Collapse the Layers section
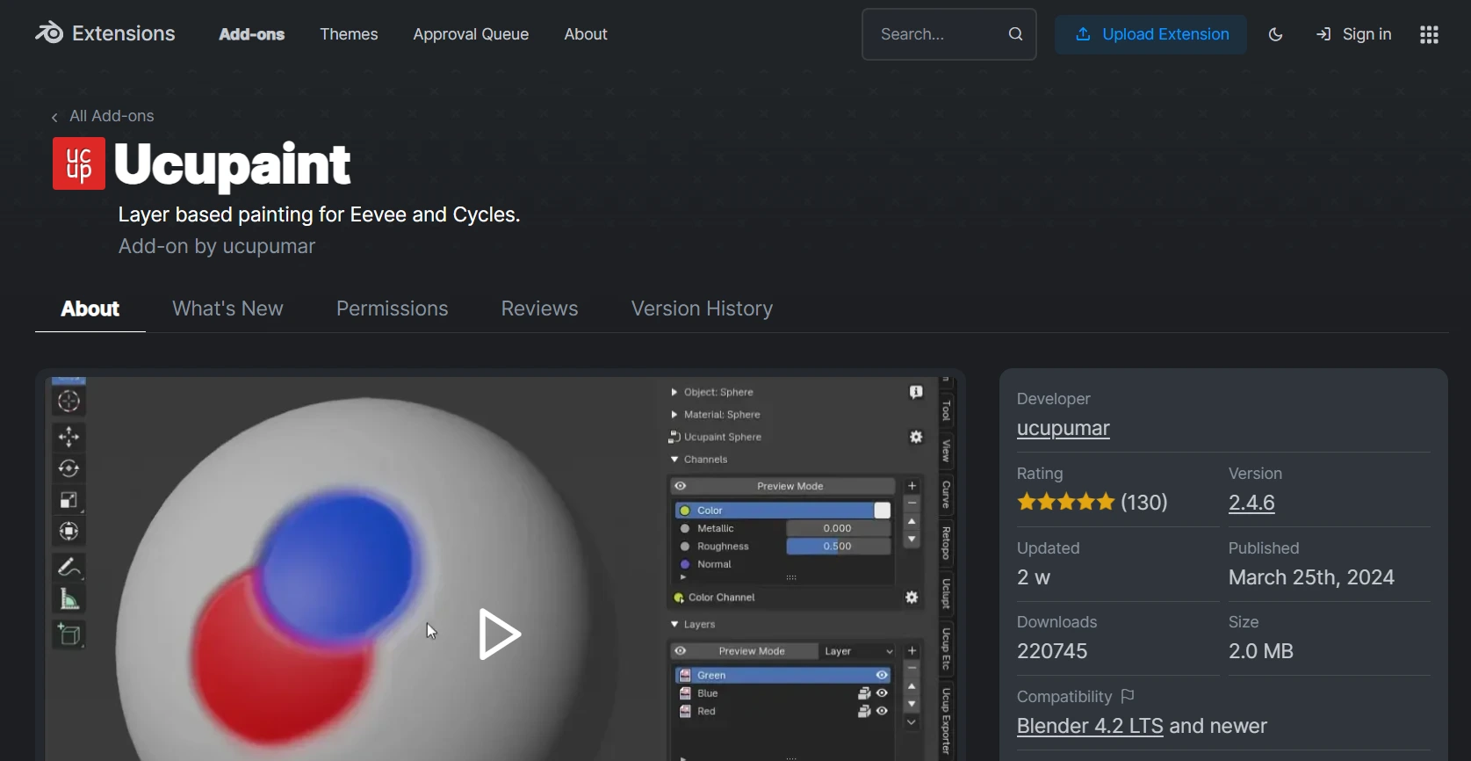This screenshot has width=1471, height=761. tap(674, 625)
